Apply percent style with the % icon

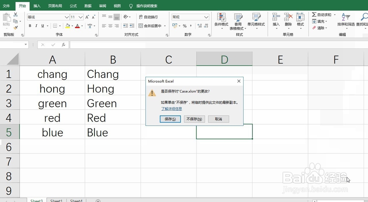click(185, 26)
